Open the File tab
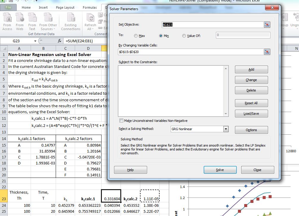 [8, 7]
